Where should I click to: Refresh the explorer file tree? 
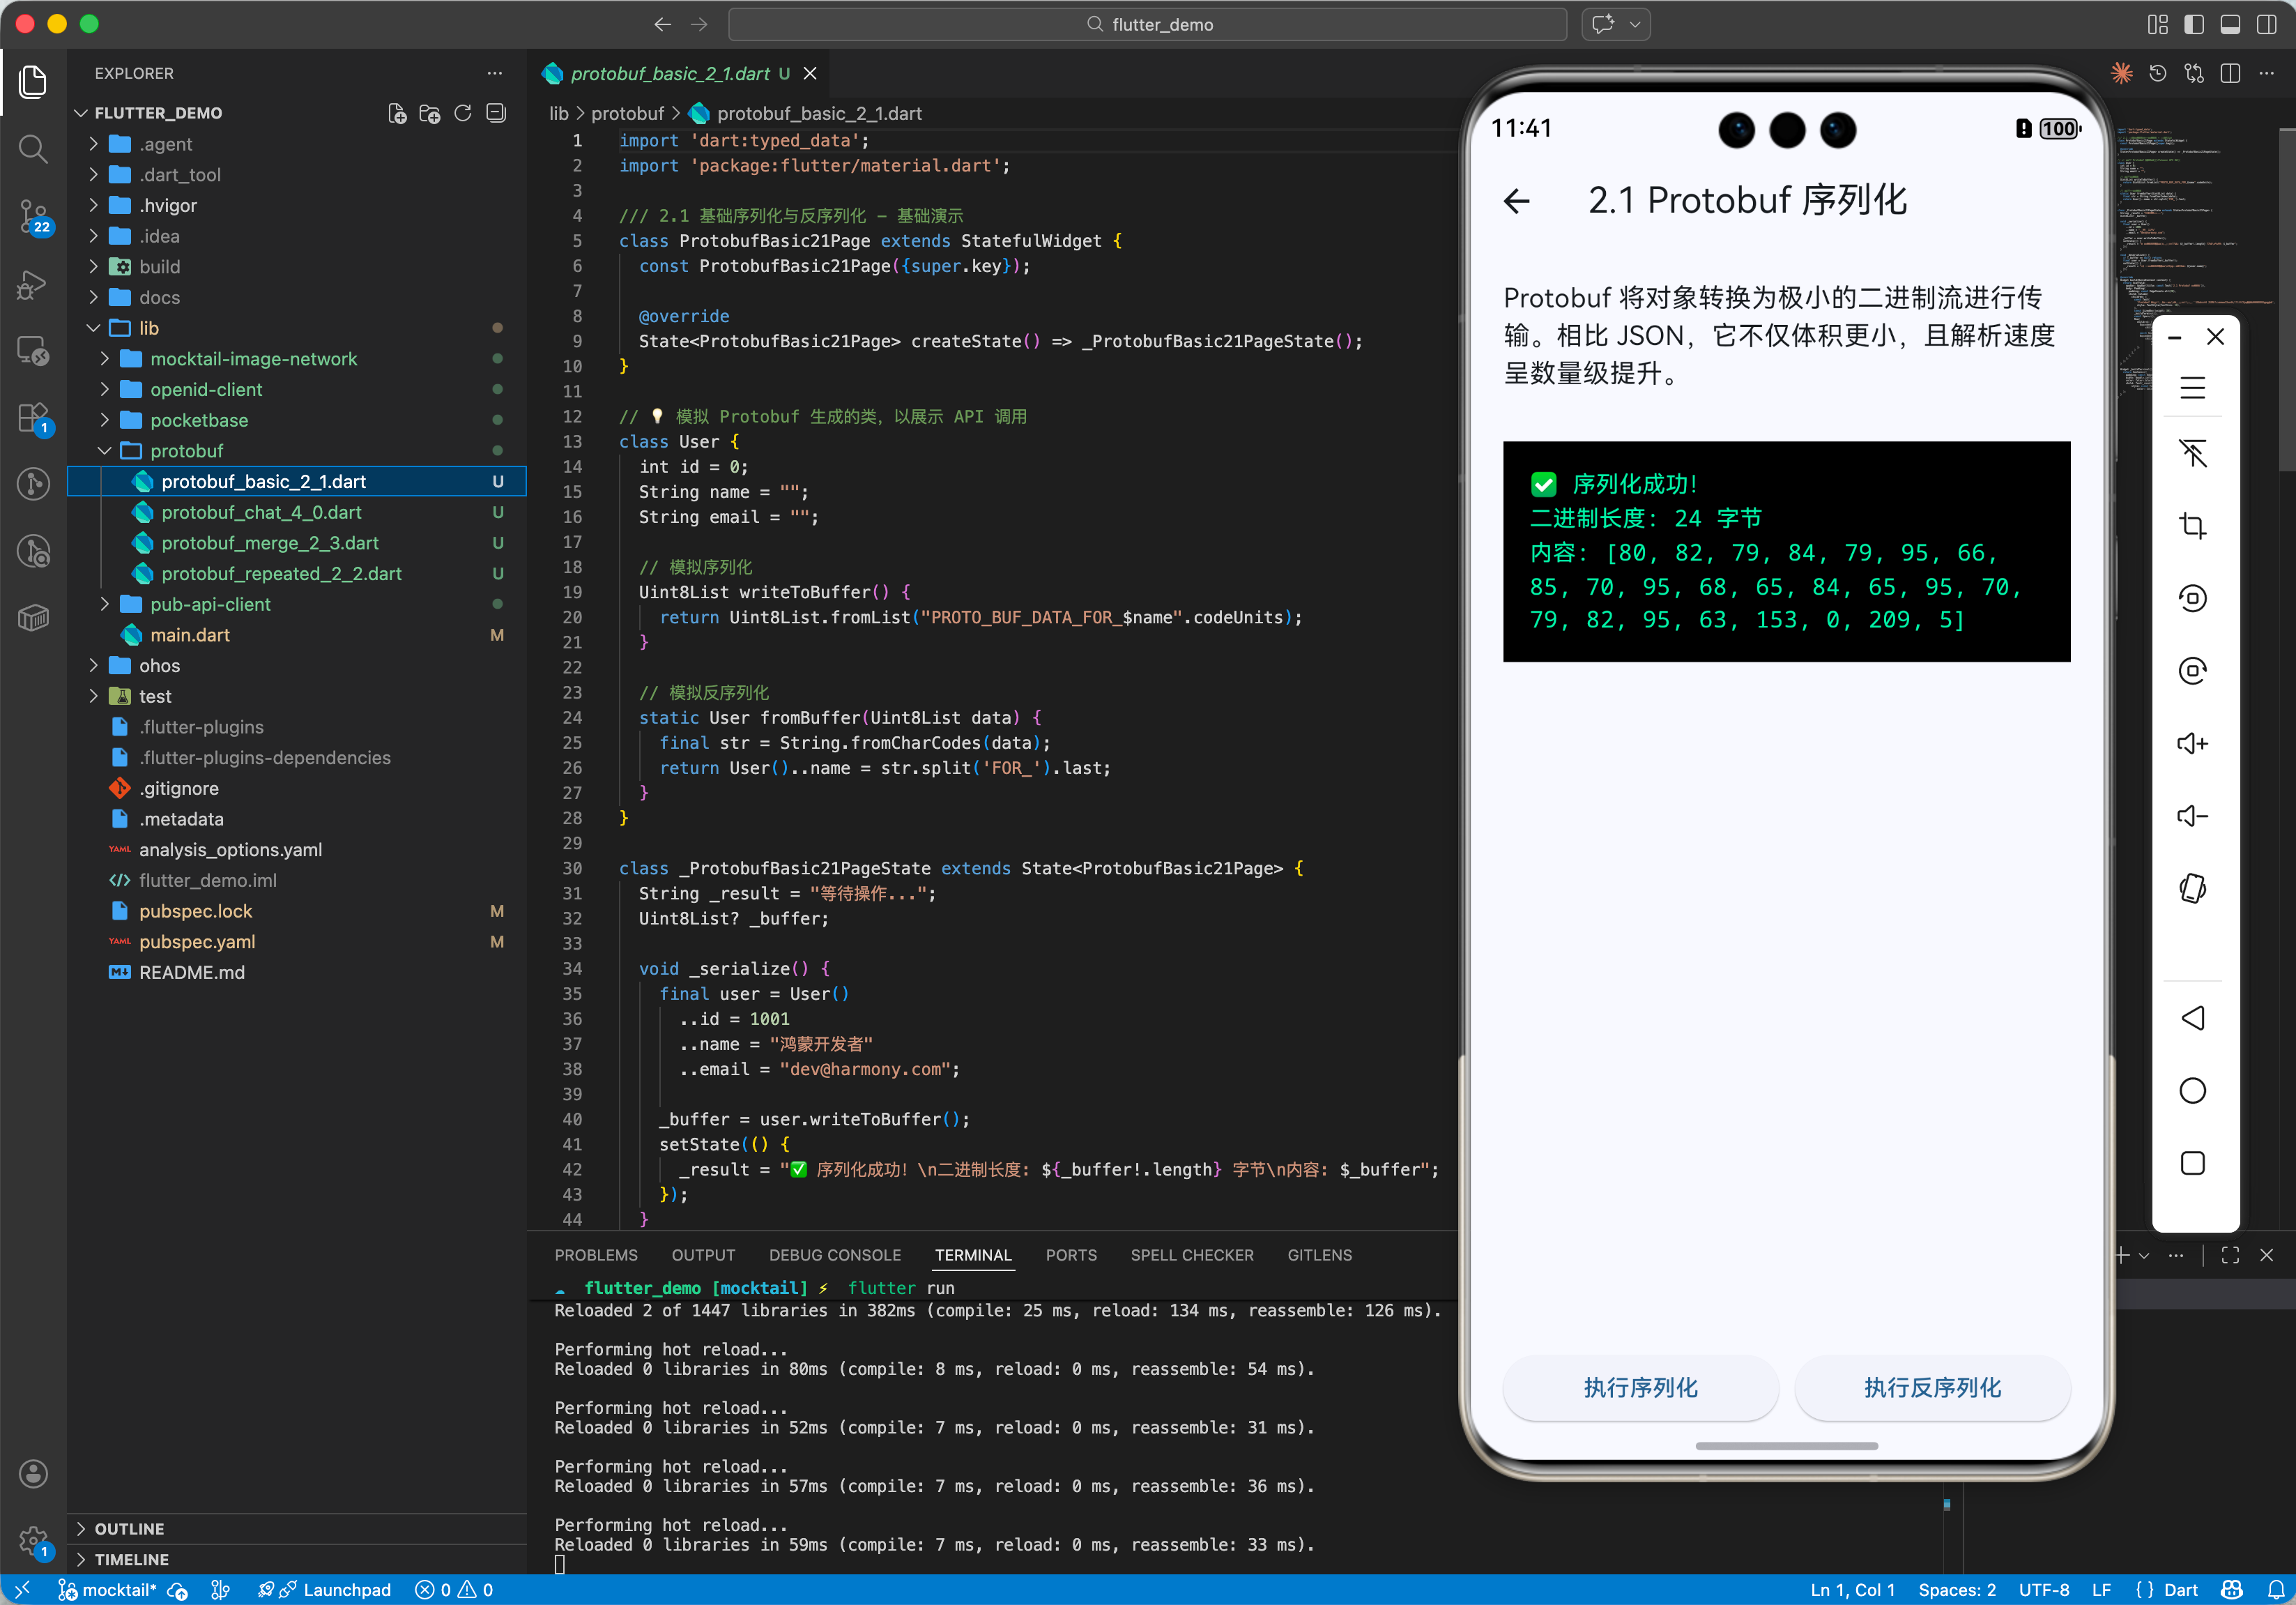pos(463,113)
